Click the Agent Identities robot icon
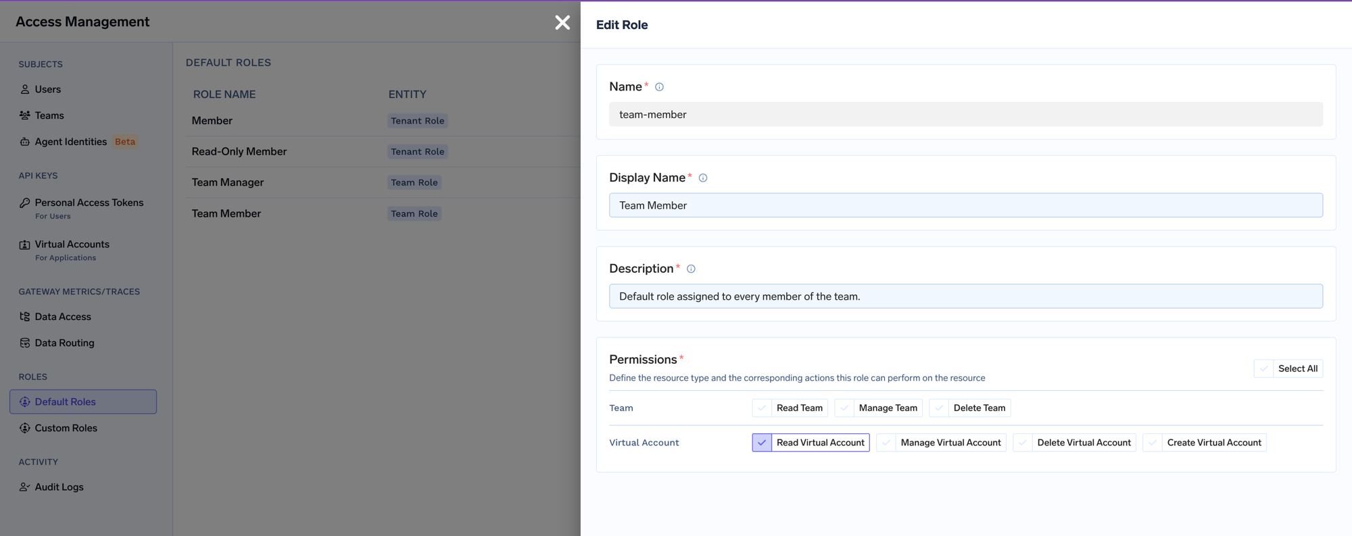 (25, 142)
